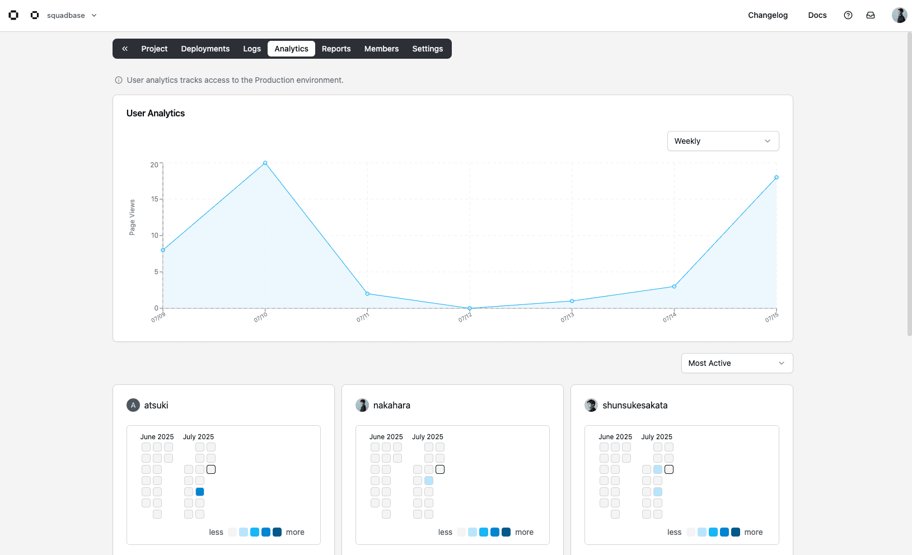Go to the Settings tab
The width and height of the screenshot is (912, 555).
click(x=427, y=49)
